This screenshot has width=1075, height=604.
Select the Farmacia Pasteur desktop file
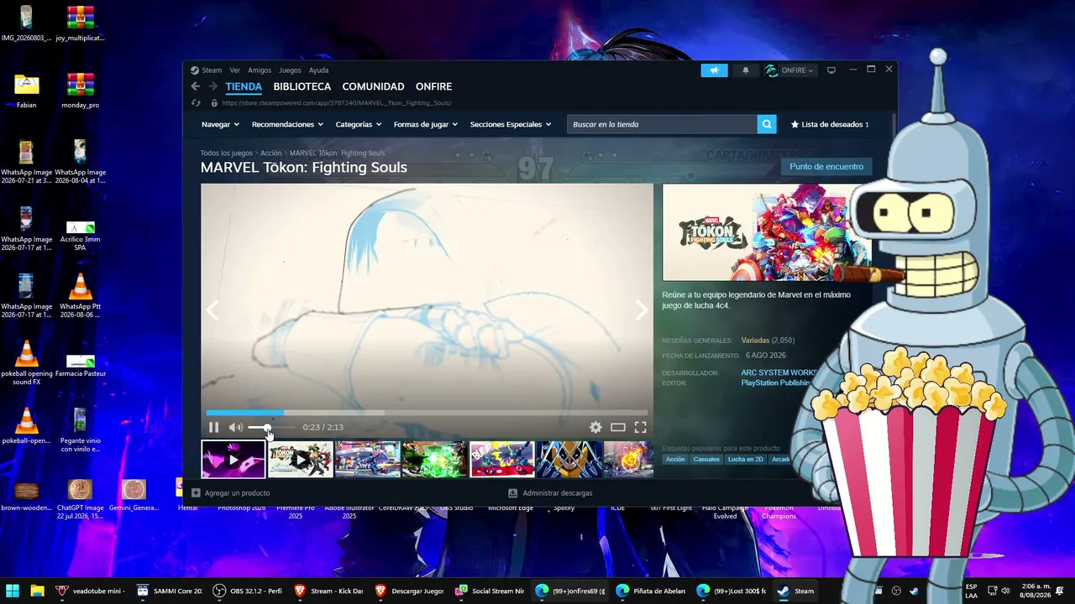(x=81, y=366)
